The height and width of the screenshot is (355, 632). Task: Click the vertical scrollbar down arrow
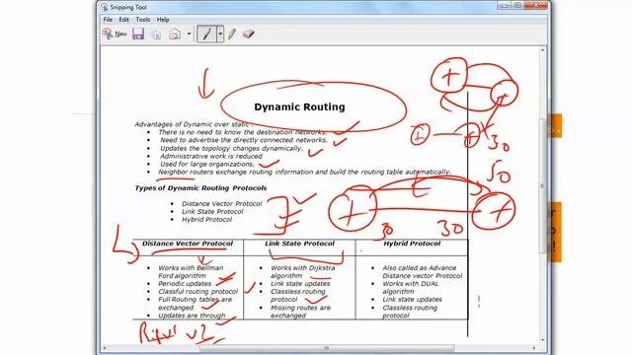542,340
